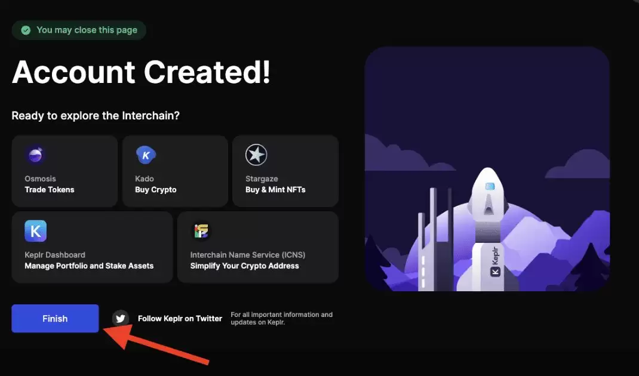Open the Follow Keplr on Twitter link
Image resolution: width=639 pixels, height=376 pixels.
[180, 319]
